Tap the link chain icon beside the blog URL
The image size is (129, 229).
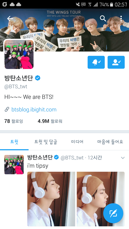pyautogui.click(x=7, y=109)
